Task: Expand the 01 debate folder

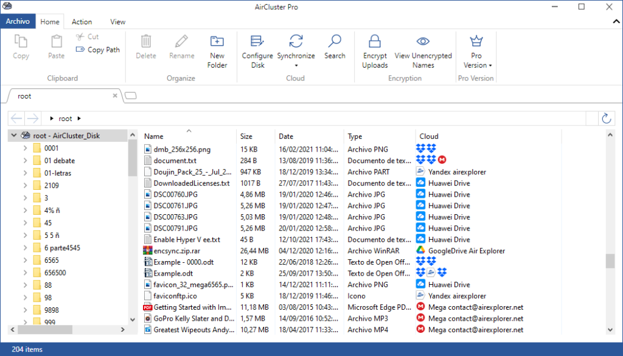Action: click(x=25, y=161)
